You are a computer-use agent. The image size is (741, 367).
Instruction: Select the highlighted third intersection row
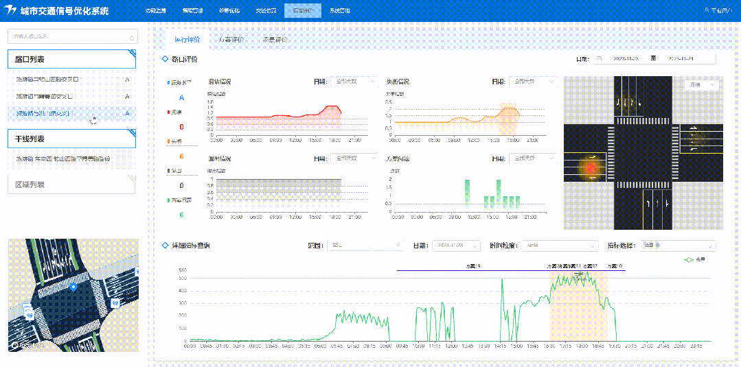coord(72,113)
